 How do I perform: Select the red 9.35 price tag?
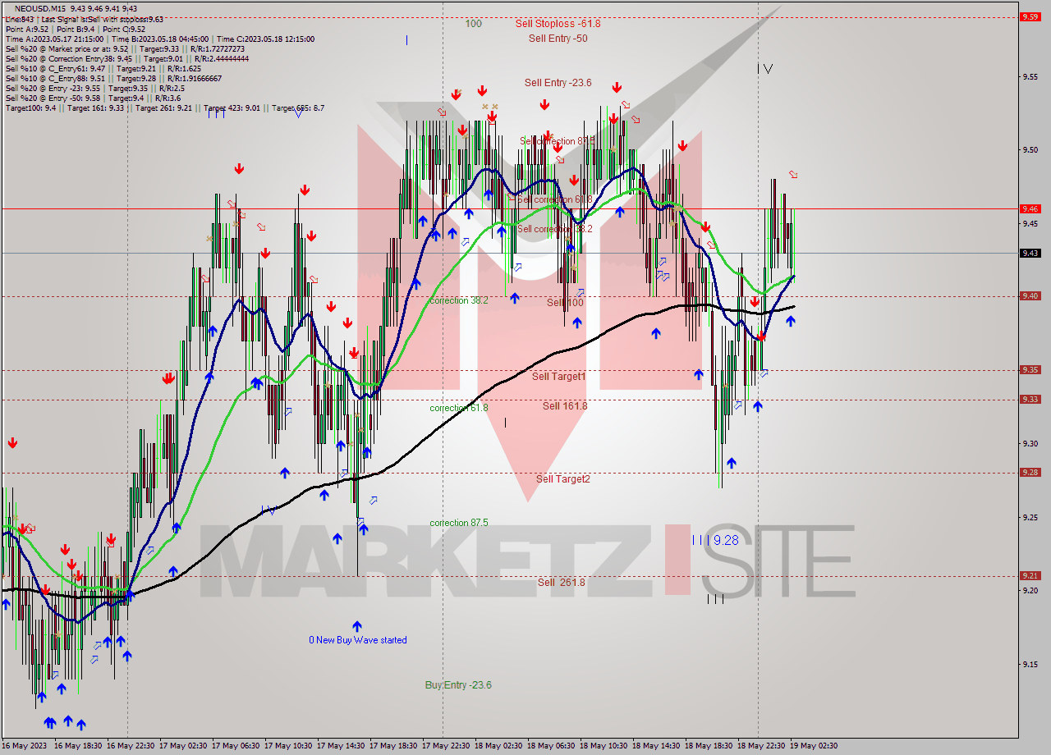coord(1030,370)
